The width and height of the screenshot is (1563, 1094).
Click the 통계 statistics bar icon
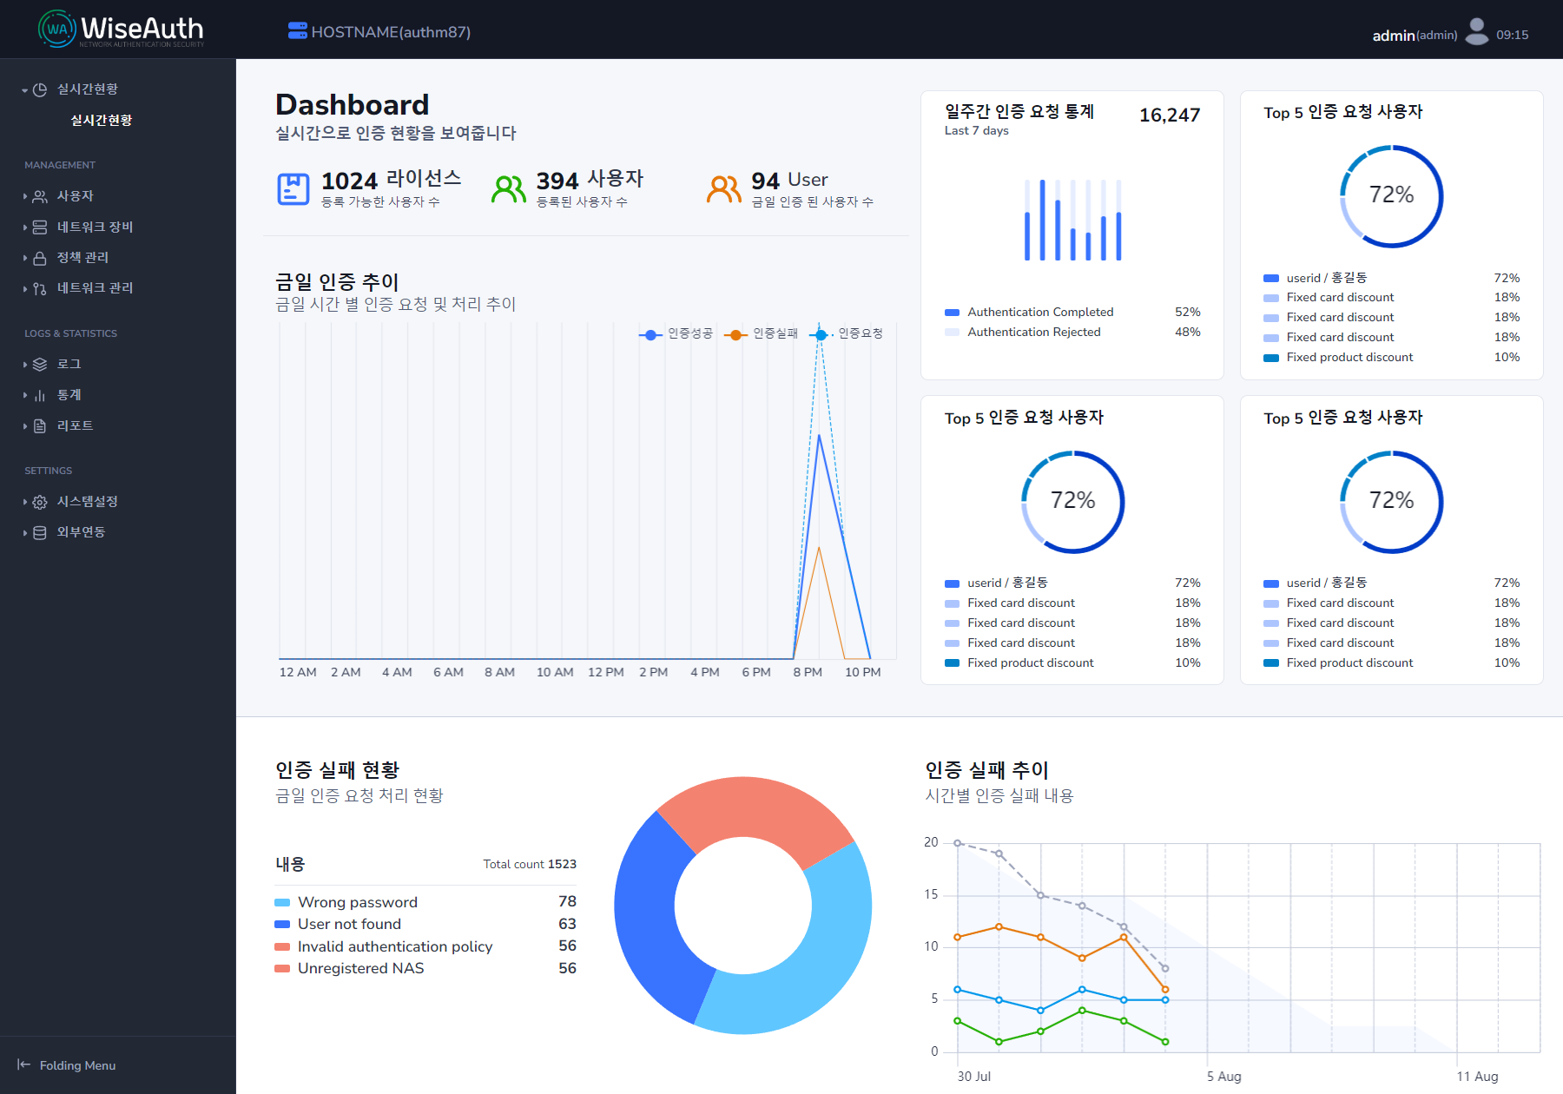point(39,394)
